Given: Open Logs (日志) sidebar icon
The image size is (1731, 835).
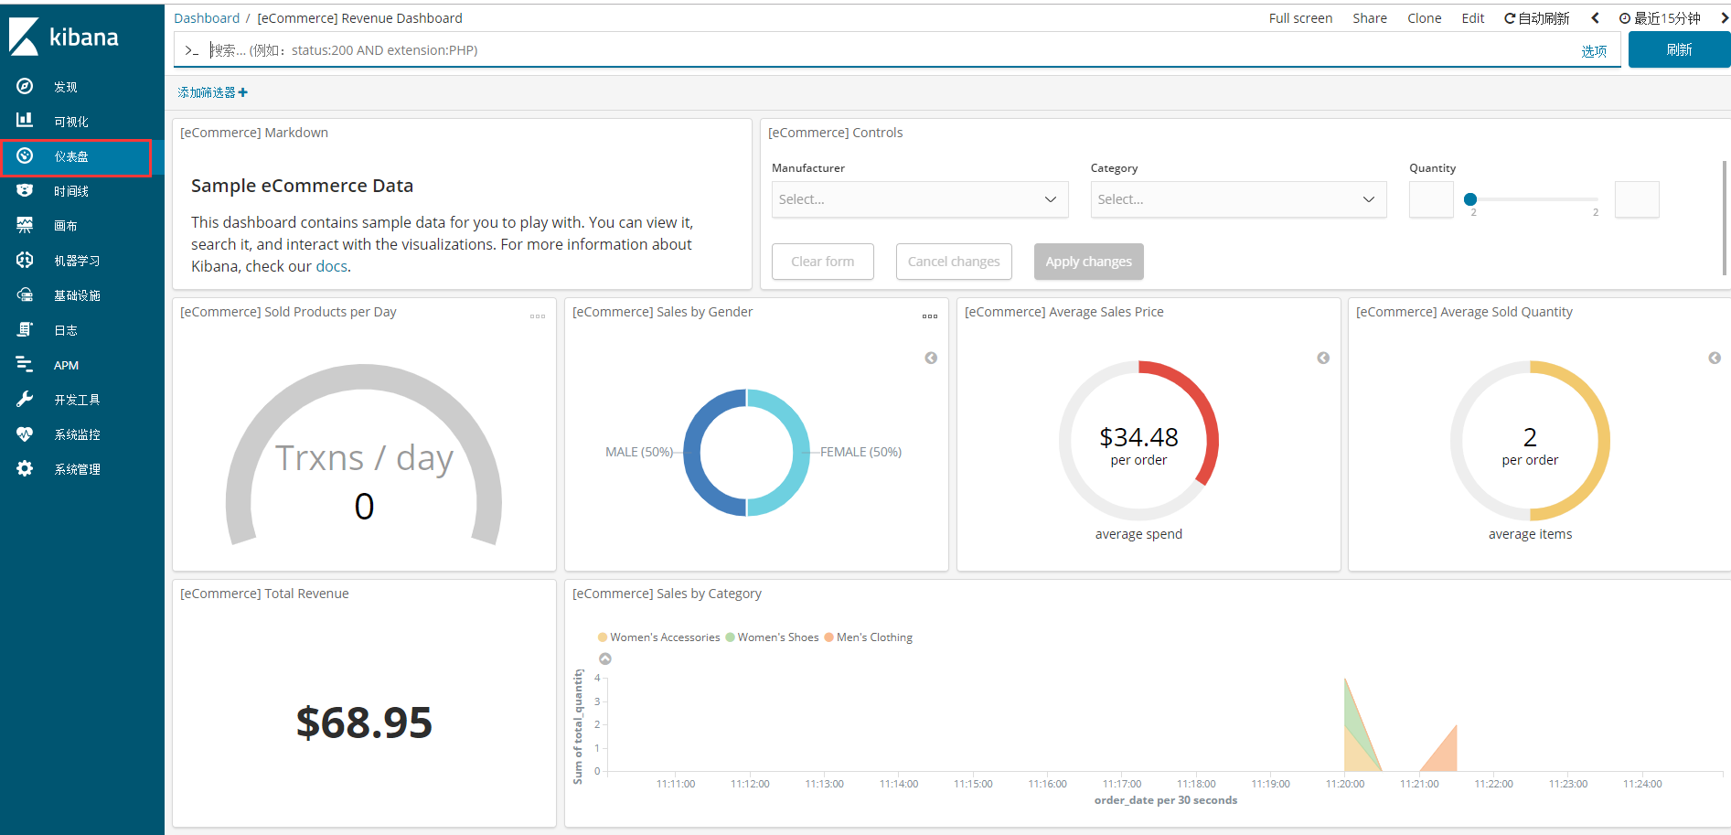Looking at the screenshot, I should pyautogui.click(x=25, y=329).
